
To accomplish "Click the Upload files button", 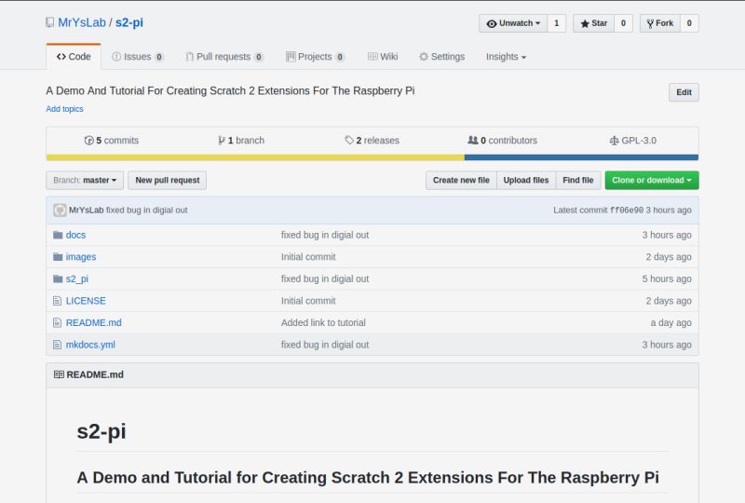I will click(526, 180).
